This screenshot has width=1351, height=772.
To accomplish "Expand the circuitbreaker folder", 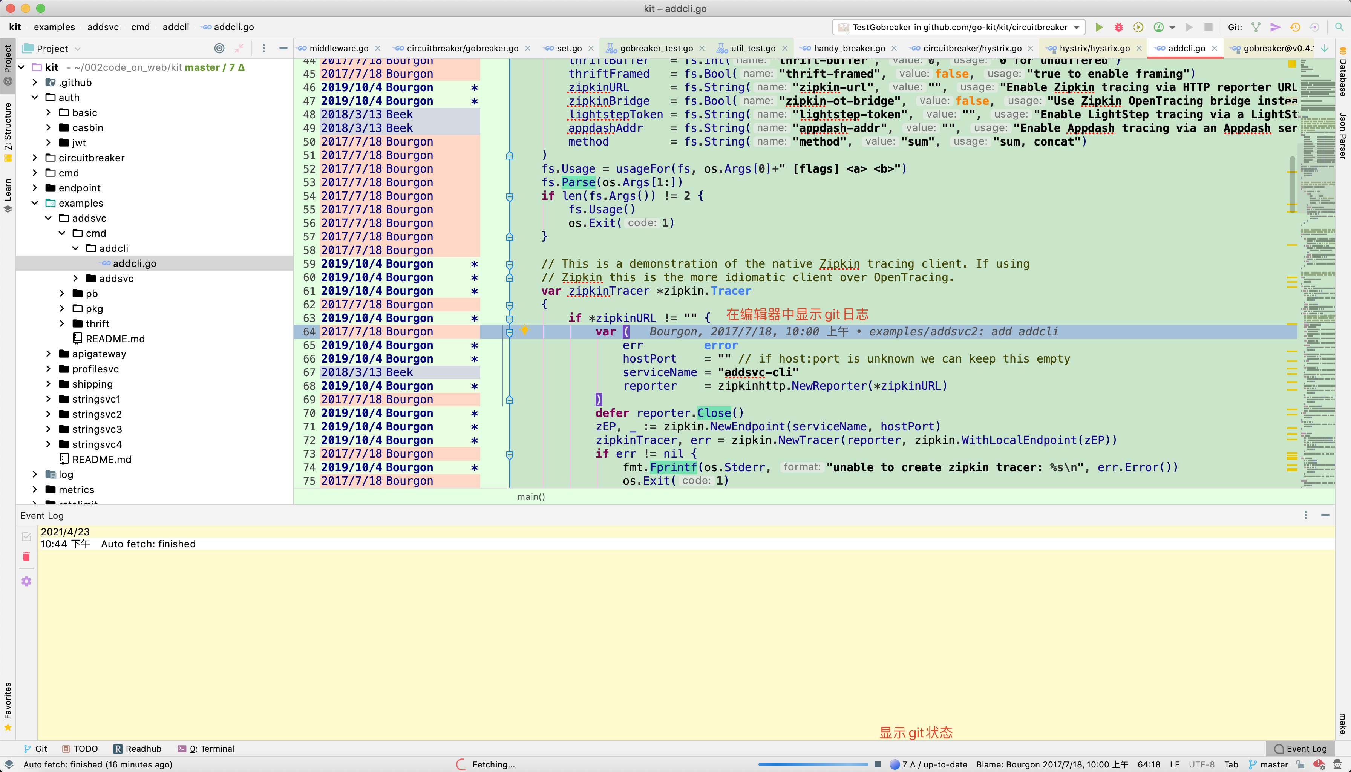I will pos(35,158).
